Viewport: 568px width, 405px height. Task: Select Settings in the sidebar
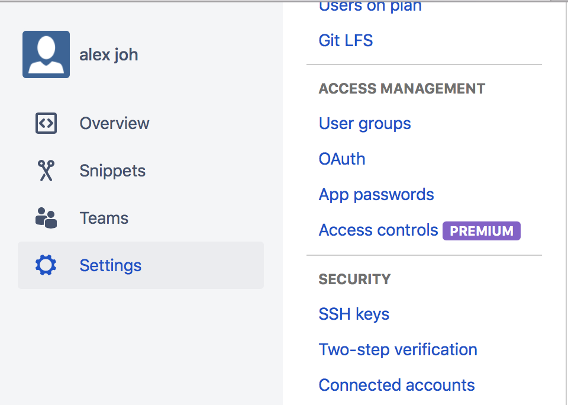[x=111, y=265]
